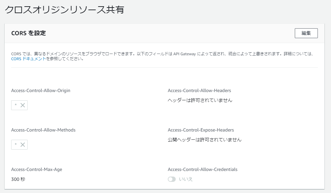Click the 公開ヘッダーは許可されていません text
Viewport: 331px width, 193px height.
click(204, 140)
